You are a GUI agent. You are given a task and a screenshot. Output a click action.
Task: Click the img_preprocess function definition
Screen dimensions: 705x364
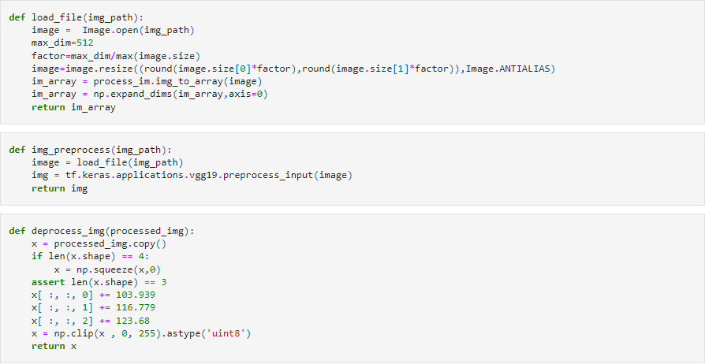point(90,150)
